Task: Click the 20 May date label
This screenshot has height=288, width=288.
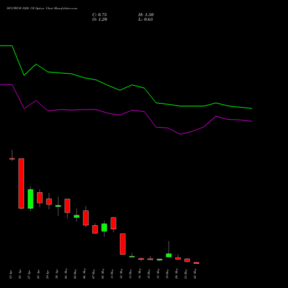Action: pyautogui.click(x=177, y=274)
